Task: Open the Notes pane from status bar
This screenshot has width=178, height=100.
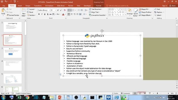Action: tap(115, 93)
